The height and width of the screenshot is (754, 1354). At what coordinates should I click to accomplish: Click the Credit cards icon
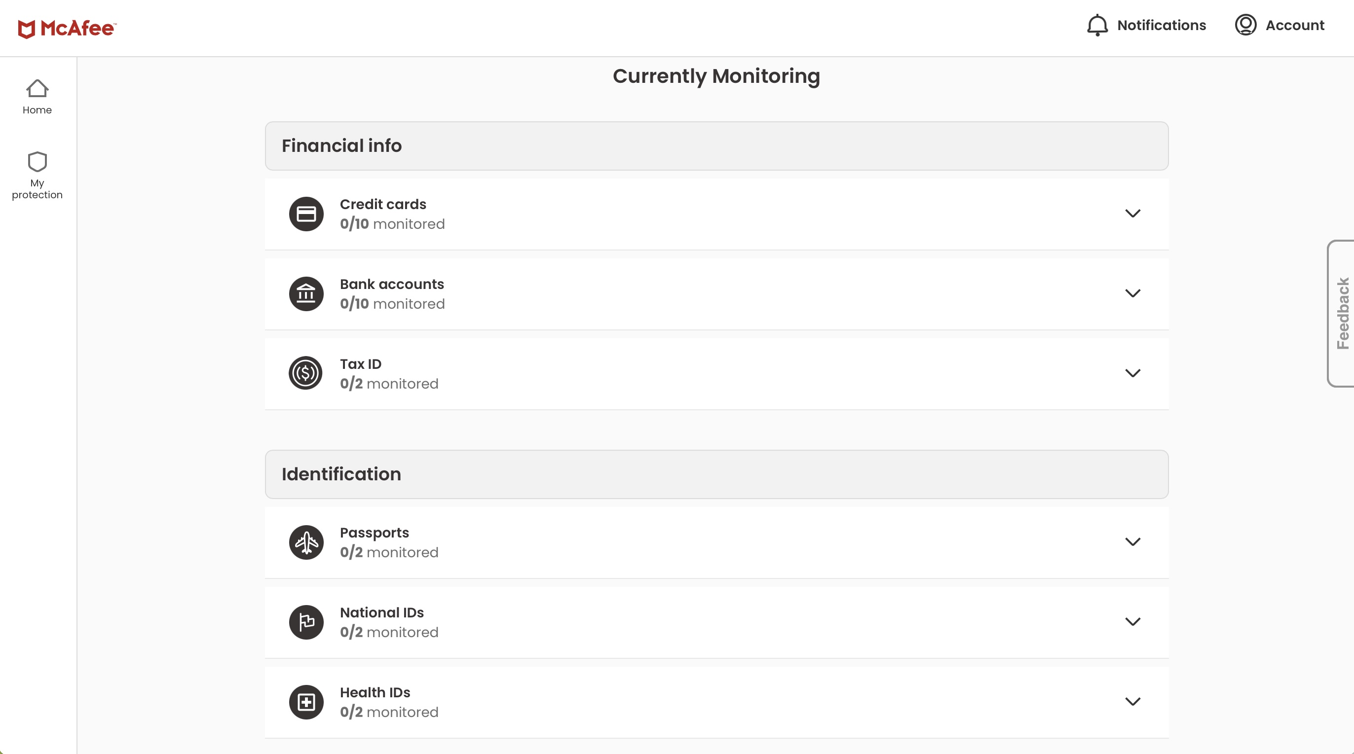pos(306,214)
